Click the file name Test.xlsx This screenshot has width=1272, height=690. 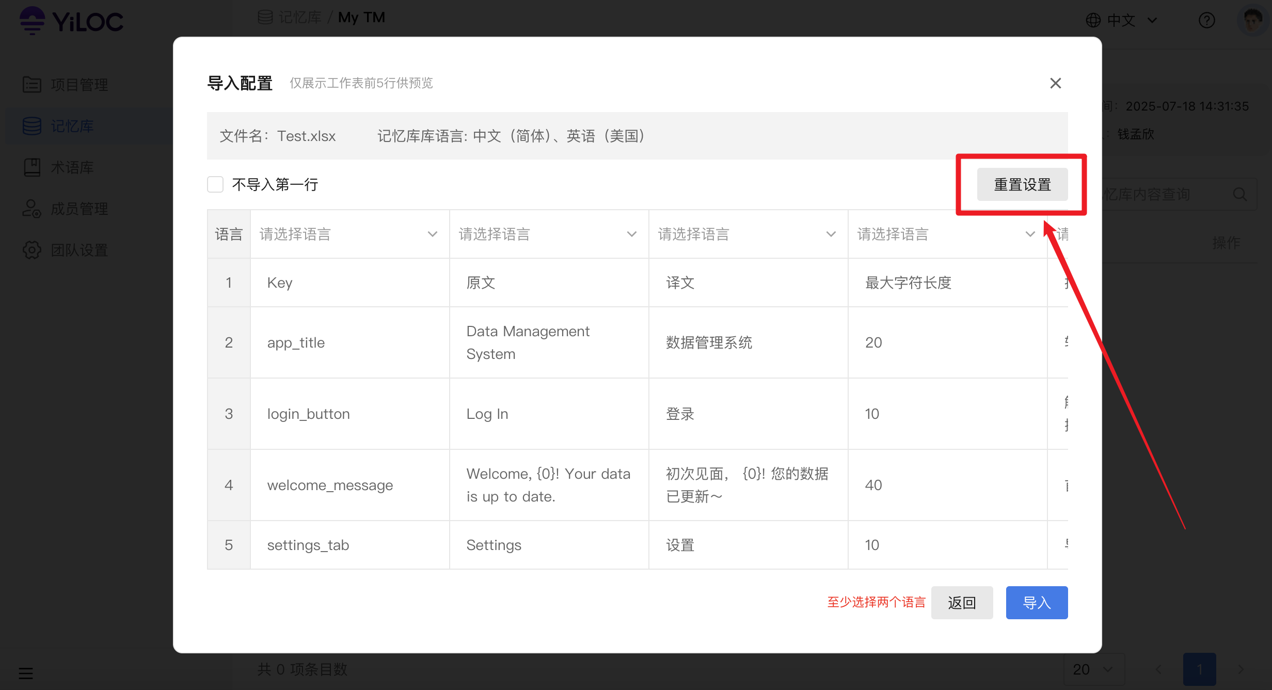pyautogui.click(x=307, y=136)
